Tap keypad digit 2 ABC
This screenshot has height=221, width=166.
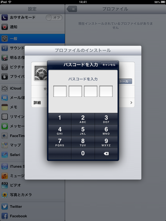[83, 119]
